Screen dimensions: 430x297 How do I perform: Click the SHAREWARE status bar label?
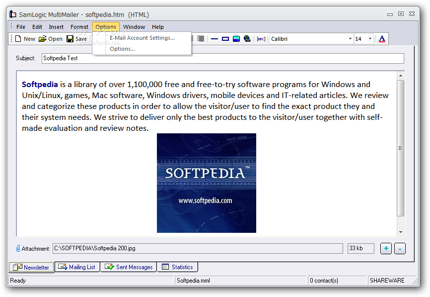pyautogui.click(x=387, y=281)
